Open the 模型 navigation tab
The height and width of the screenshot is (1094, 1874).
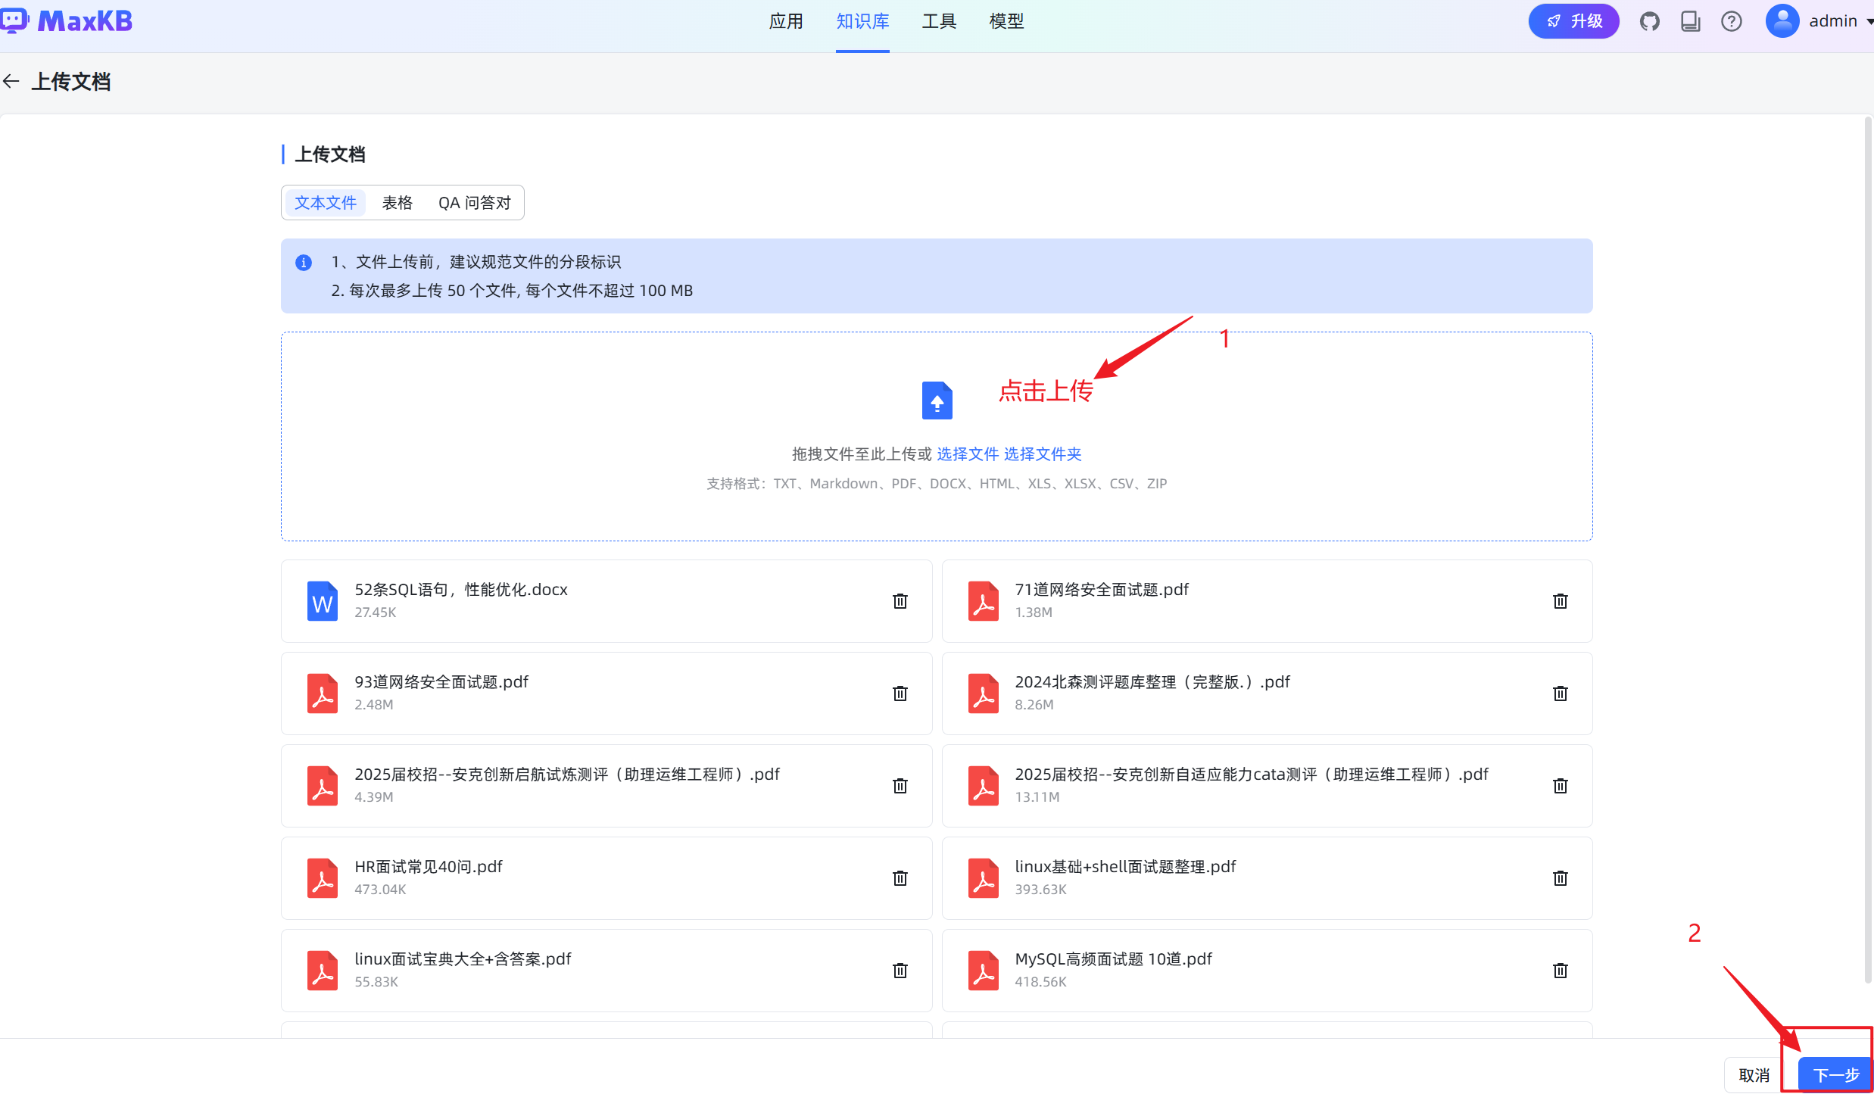tap(1006, 21)
